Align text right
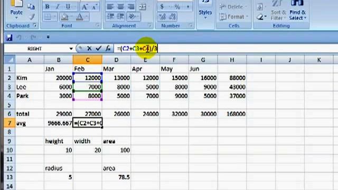 [131, 7]
